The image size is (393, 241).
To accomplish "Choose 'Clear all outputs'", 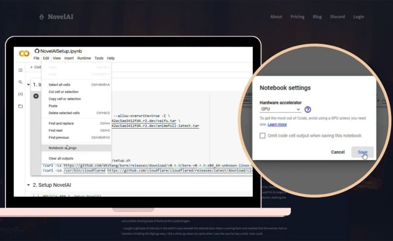I will point(77,158).
